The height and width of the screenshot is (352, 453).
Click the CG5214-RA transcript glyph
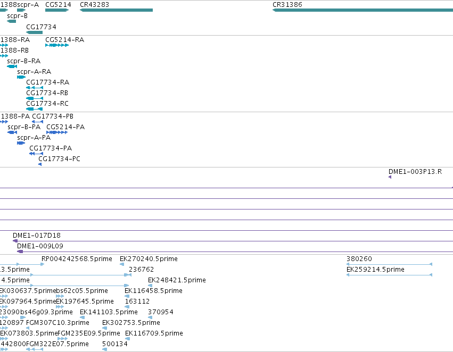57,45
